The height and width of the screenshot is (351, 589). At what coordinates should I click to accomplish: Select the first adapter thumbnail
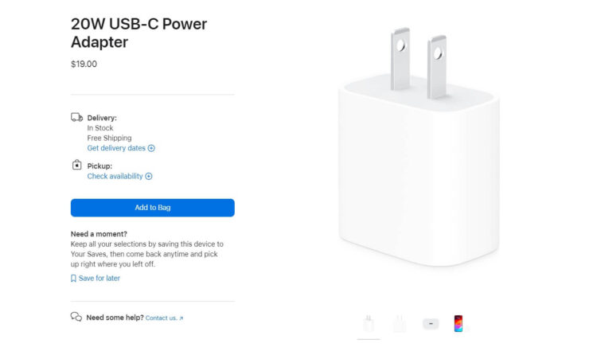click(368, 324)
